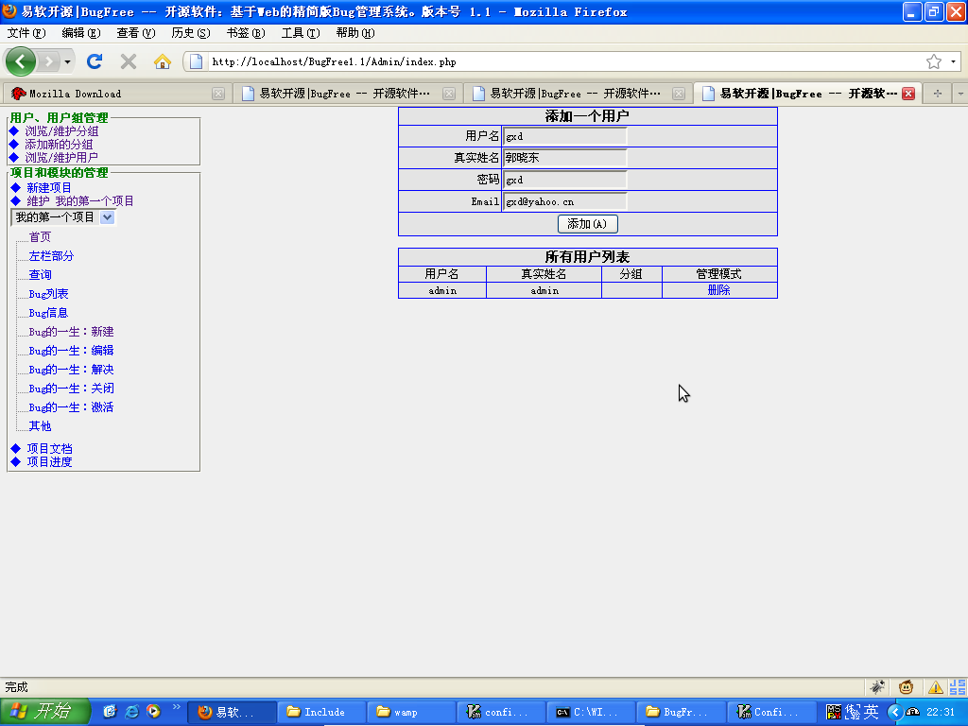This screenshot has width=968, height=726.
Task: Click the 真实姓名 input field
Action: (565, 158)
